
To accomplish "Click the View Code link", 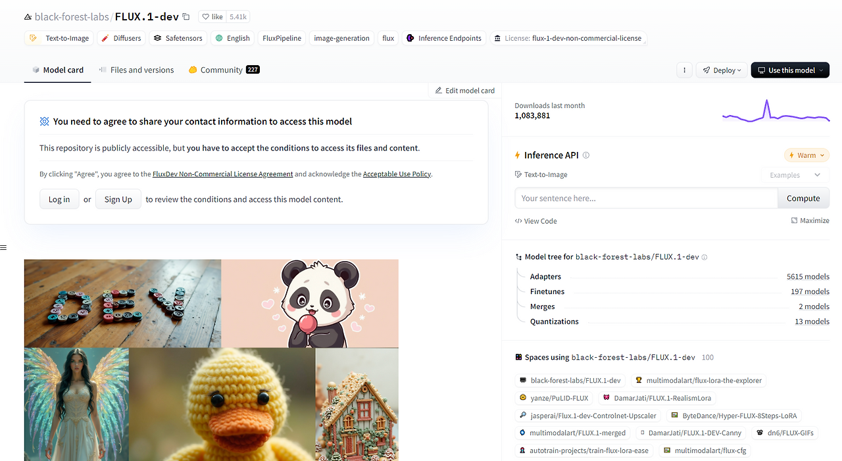I will click(x=536, y=221).
